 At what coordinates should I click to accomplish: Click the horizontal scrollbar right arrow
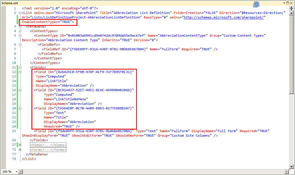click(287, 171)
